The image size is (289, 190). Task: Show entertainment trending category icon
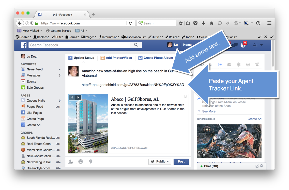click(x=257, y=65)
